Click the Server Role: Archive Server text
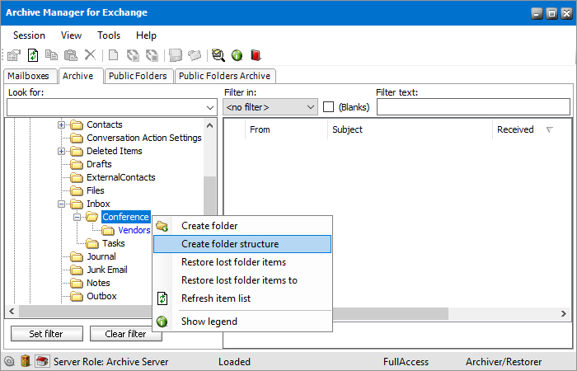Viewport: 577px width, 371px height. [110, 362]
